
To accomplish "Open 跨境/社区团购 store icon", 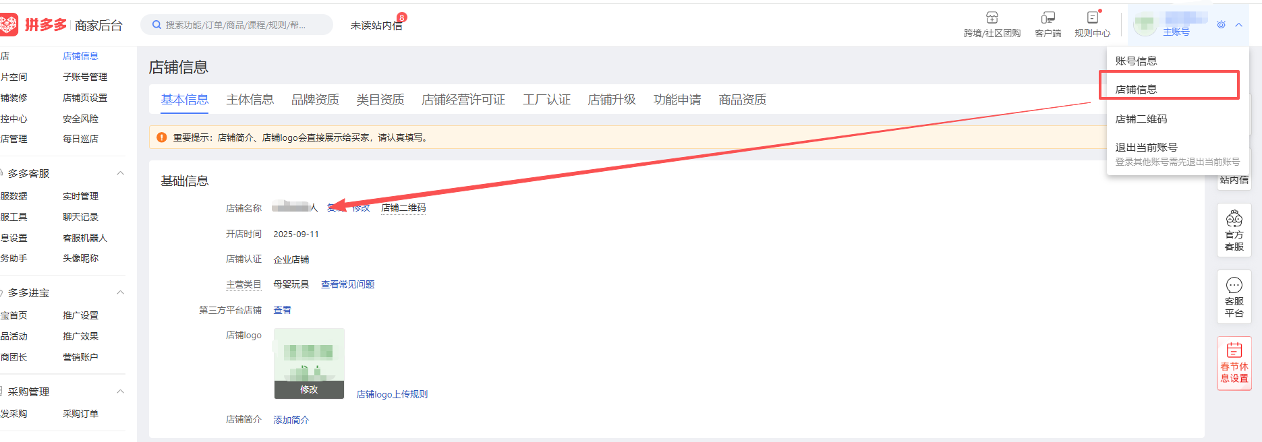I will click(x=992, y=18).
